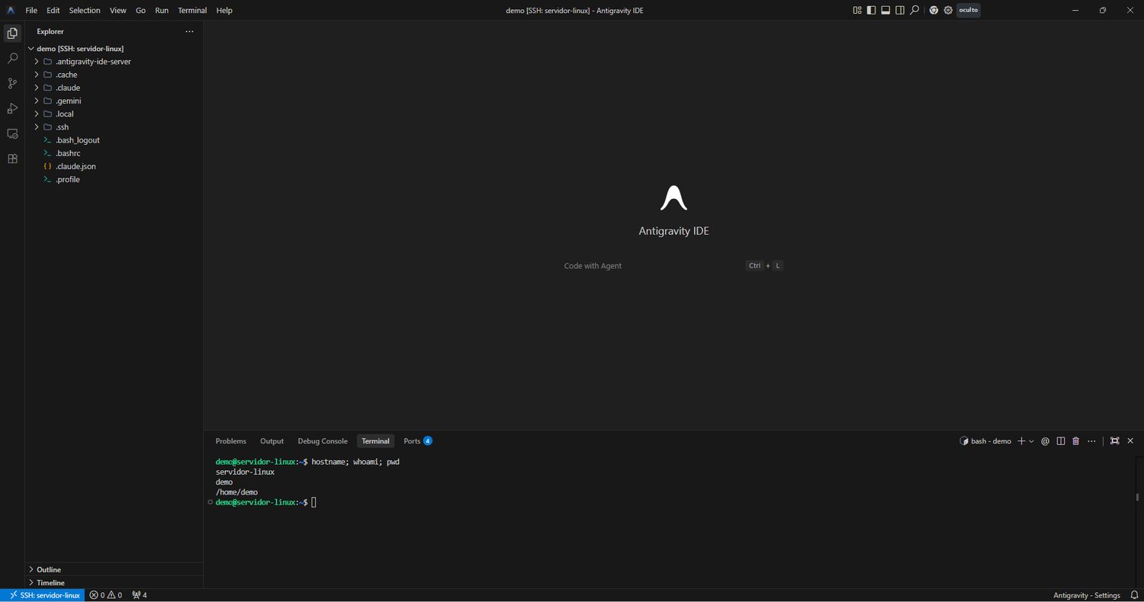The height and width of the screenshot is (602, 1144).
Task: Maximize the terminal panel size
Action: 1114,441
